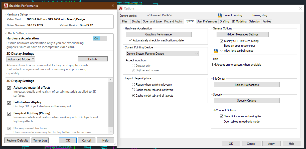
Task: Select Digitizer and mouse radio option
Action: (x=133, y=70)
